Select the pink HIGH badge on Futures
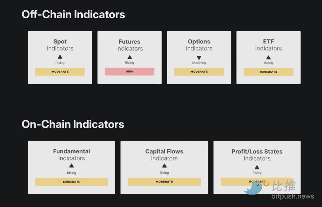This screenshot has height=207, width=322. [130, 72]
